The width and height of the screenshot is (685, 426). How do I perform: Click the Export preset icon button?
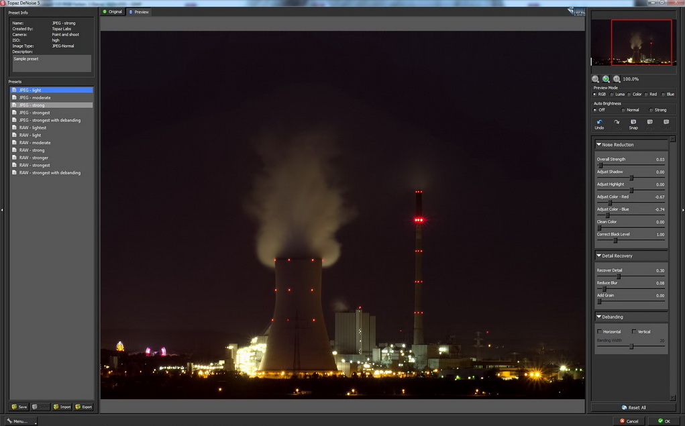click(83, 407)
